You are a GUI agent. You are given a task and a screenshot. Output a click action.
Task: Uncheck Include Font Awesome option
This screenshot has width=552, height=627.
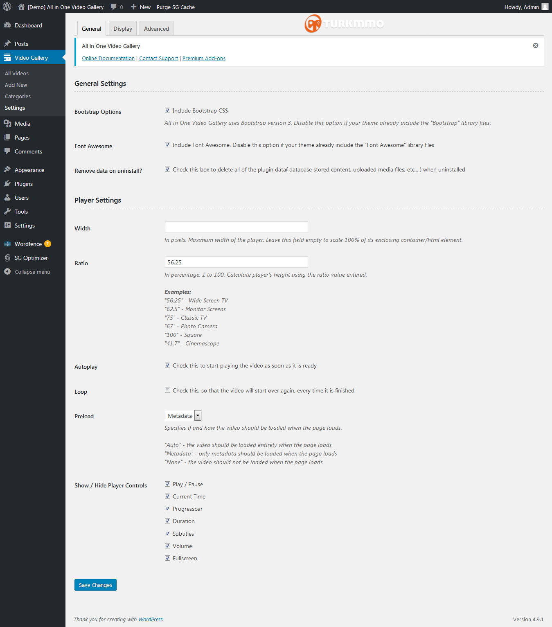[x=167, y=144]
